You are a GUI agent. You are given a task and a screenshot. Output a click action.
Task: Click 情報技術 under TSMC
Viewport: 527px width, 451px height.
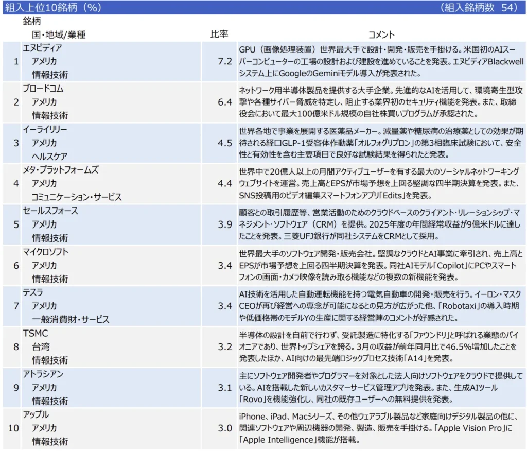pyautogui.click(x=50, y=360)
